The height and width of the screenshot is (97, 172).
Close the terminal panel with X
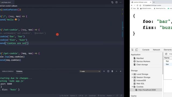point(121,71)
